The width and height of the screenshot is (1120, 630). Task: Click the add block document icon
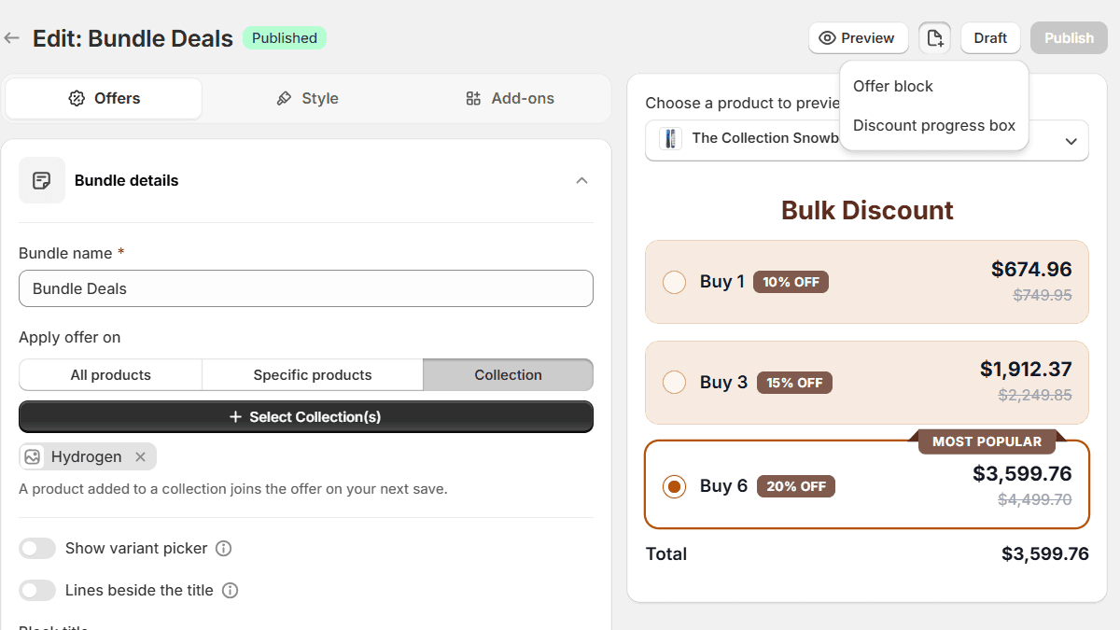point(934,38)
